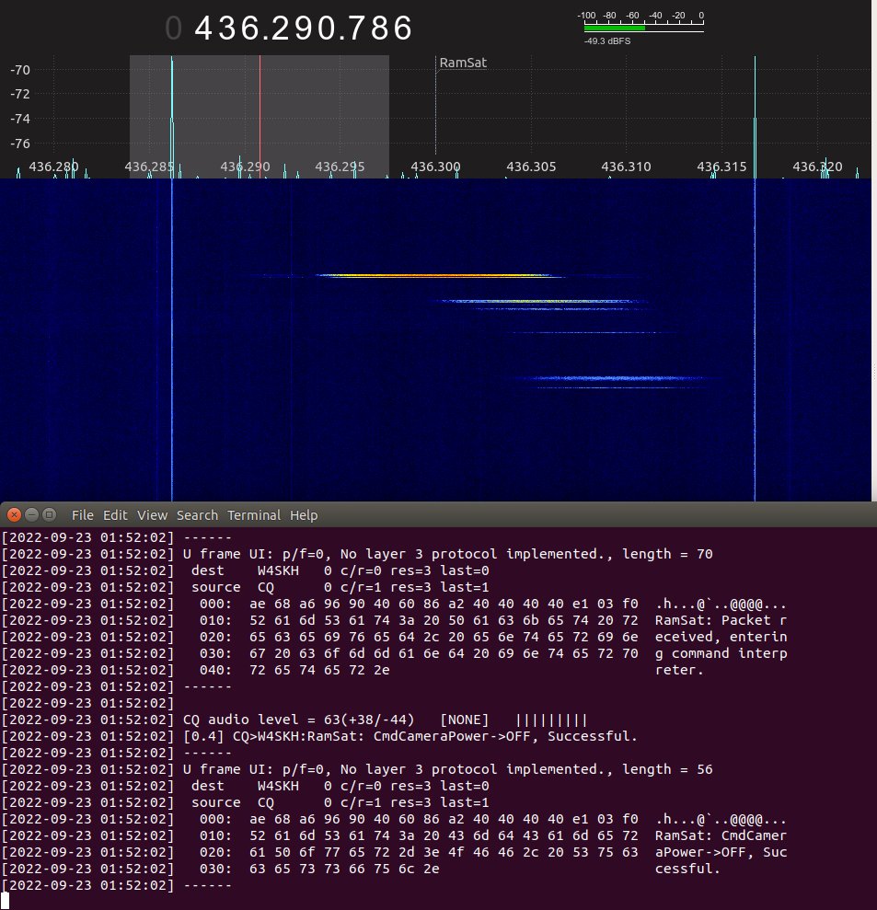Click the RamSat bookmark label above the spectrum
The height and width of the screenshot is (910, 877).
pos(462,63)
